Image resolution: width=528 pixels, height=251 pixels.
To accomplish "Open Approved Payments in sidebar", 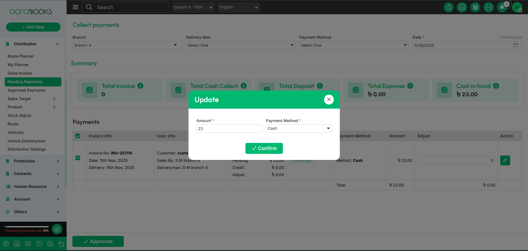I will coord(26,90).
